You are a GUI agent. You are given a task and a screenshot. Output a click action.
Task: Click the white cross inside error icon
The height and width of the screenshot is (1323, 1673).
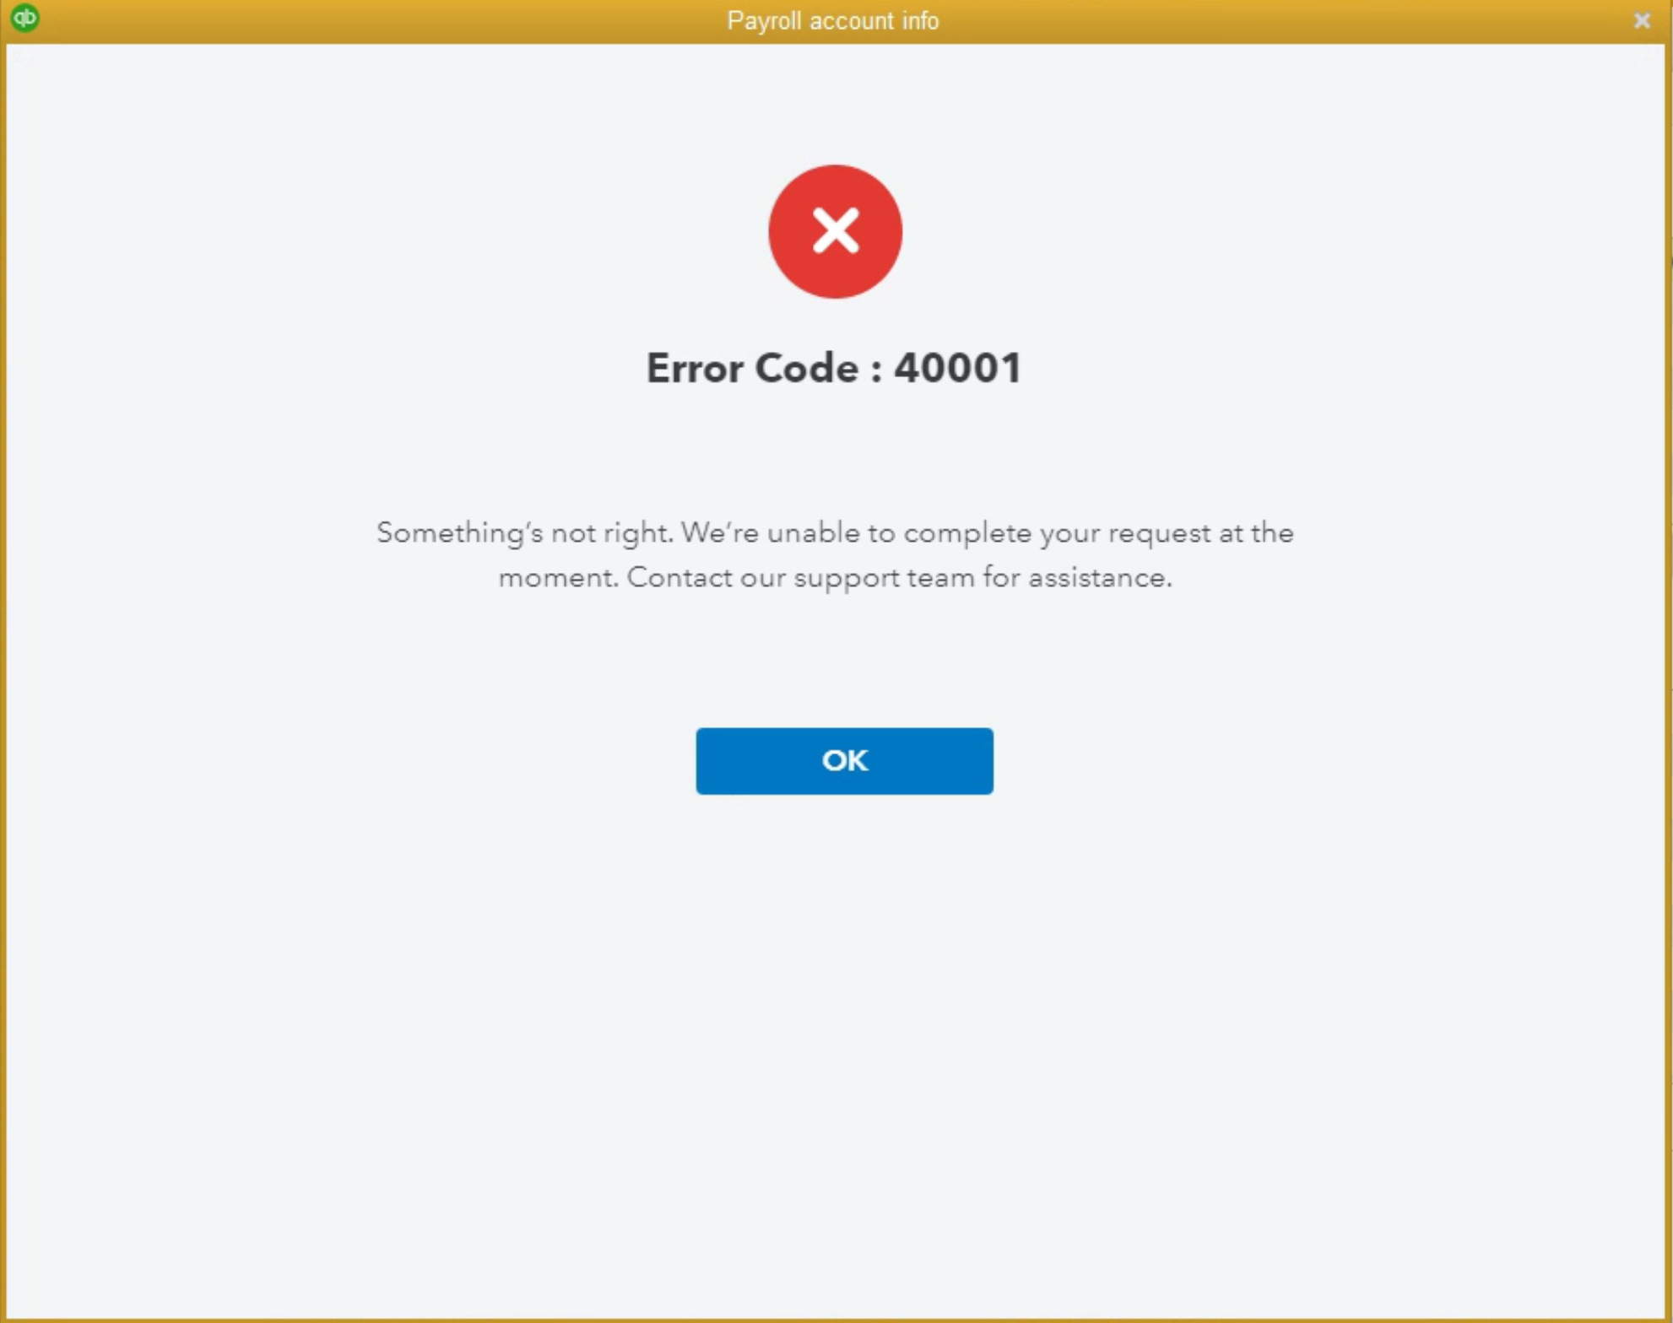coord(835,231)
